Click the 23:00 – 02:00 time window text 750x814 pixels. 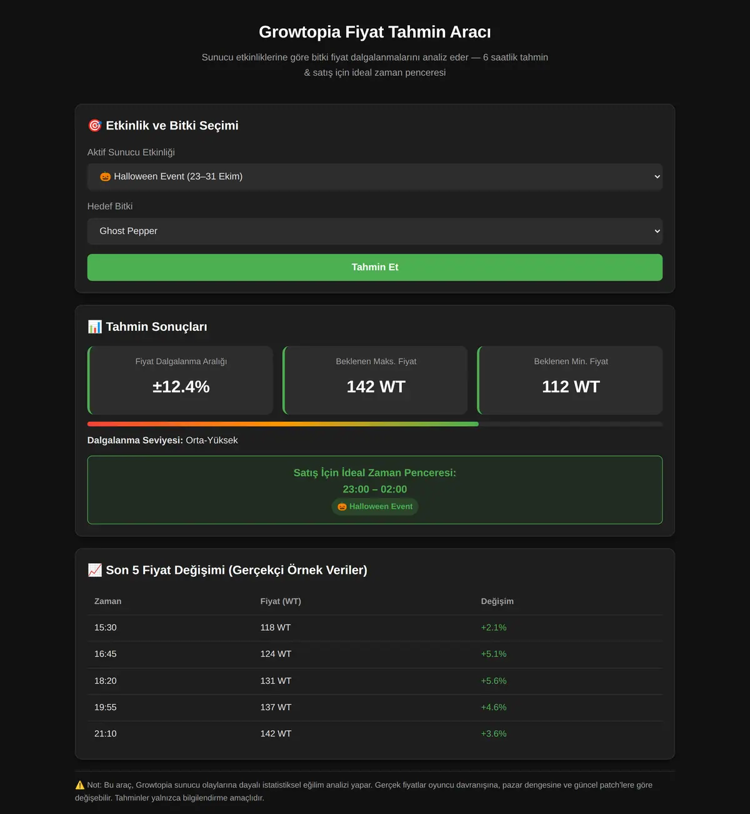coord(375,489)
